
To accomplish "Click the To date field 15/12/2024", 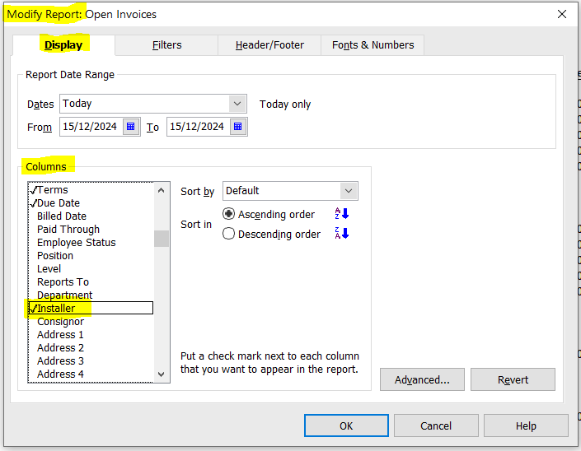I will pos(199,127).
